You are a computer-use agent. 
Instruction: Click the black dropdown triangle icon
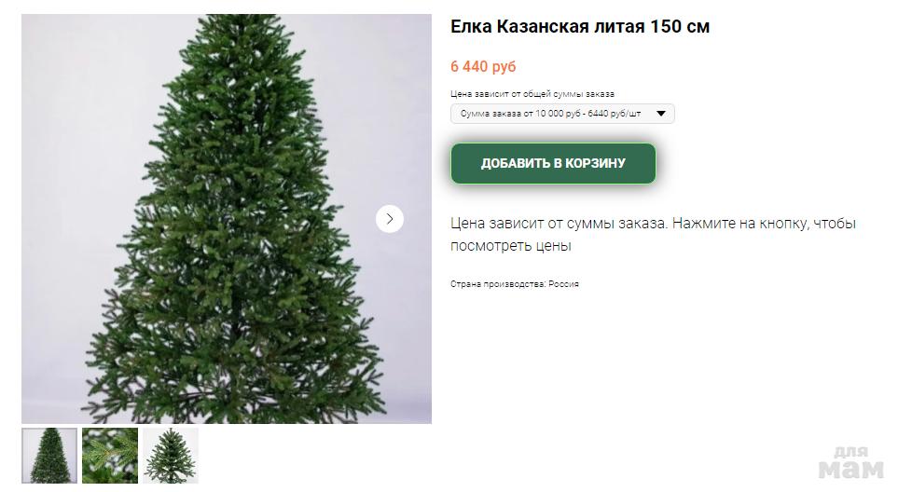661,114
